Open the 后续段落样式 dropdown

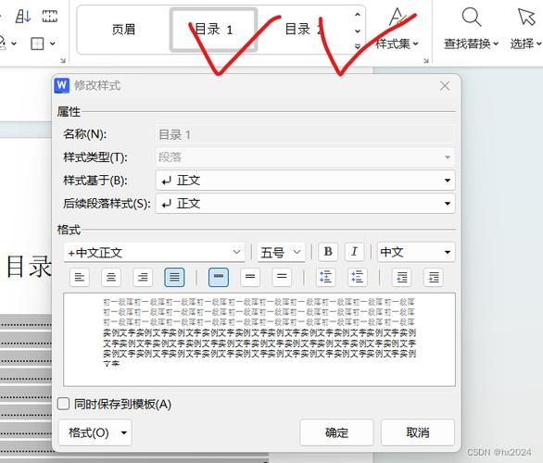click(x=305, y=204)
